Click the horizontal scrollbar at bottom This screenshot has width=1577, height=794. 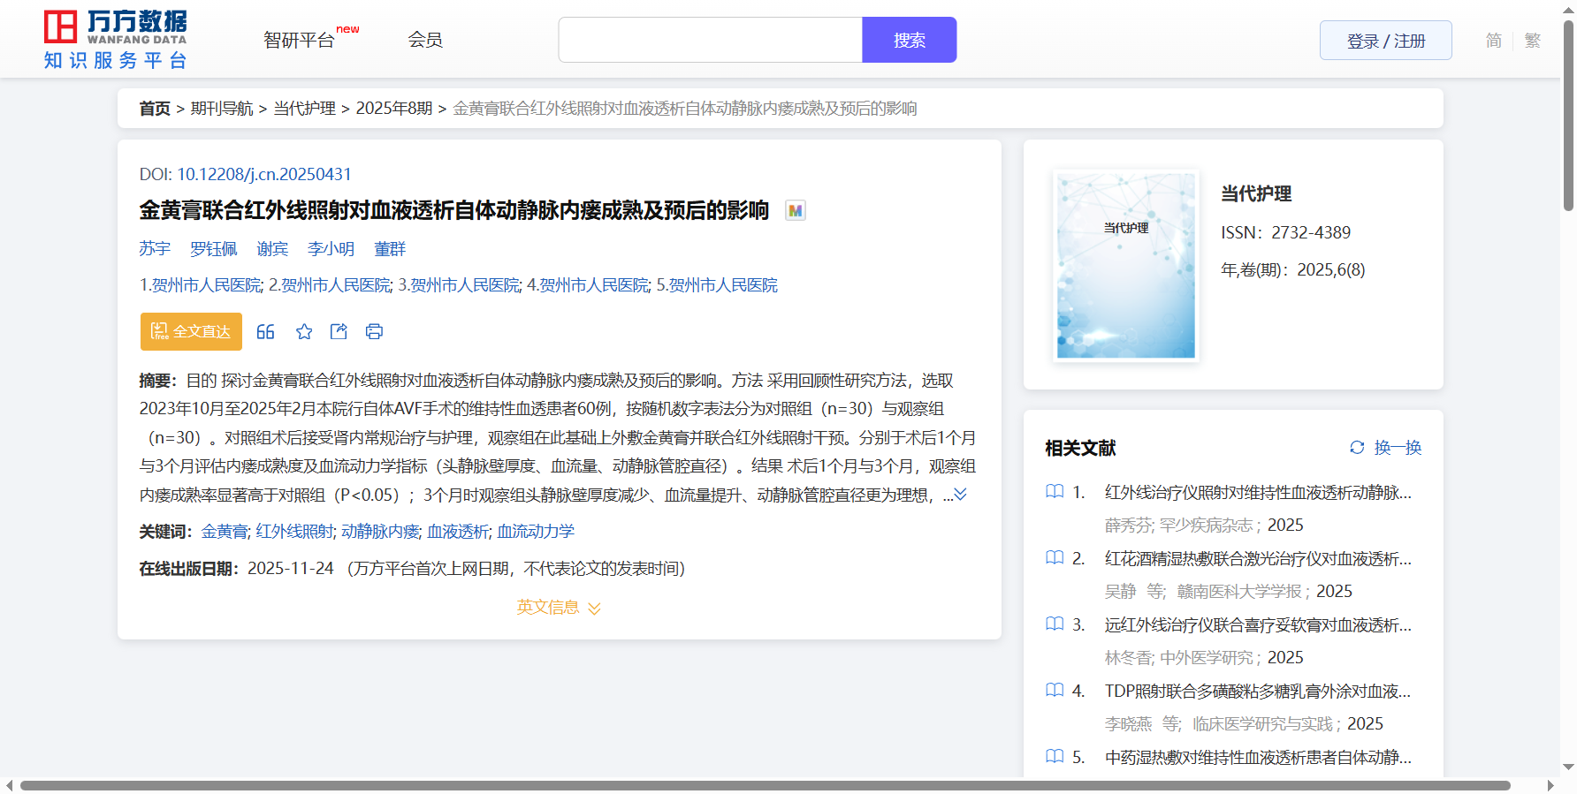click(x=765, y=785)
